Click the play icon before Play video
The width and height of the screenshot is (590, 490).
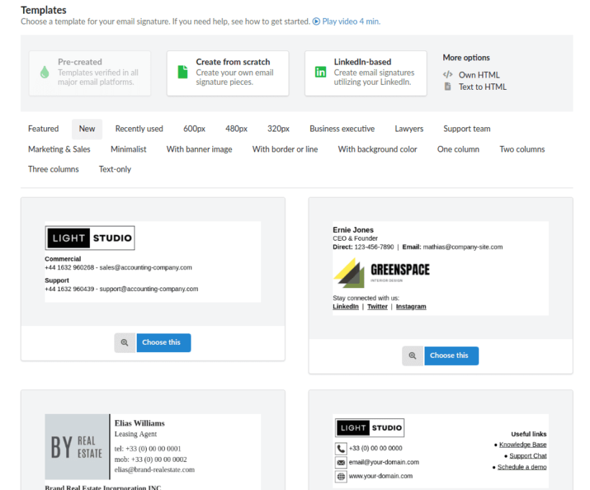click(316, 22)
